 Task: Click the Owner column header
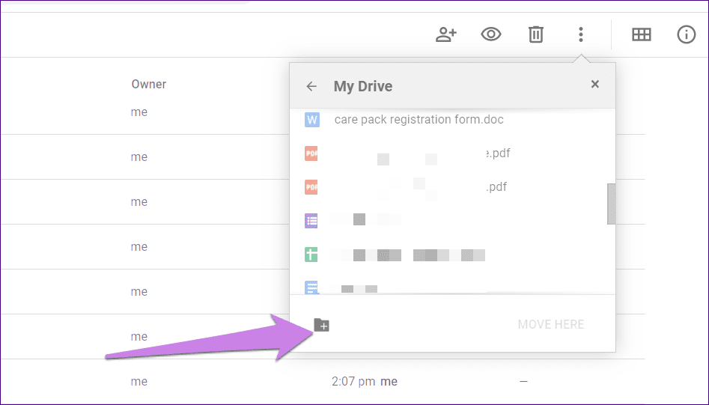149,84
